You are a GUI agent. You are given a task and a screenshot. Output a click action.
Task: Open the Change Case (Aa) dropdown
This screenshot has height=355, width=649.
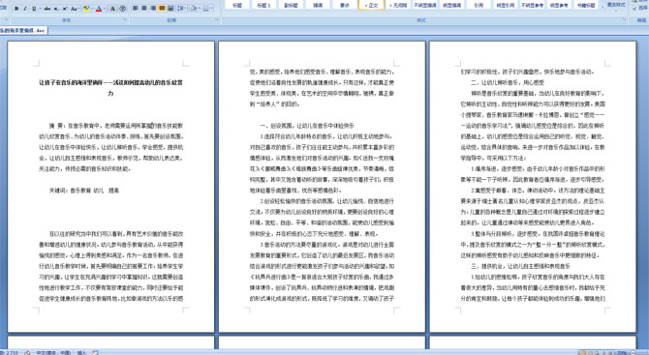(75, 9)
